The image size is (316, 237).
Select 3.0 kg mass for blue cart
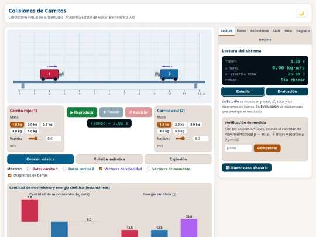pyautogui.click(x=195, y=125)
